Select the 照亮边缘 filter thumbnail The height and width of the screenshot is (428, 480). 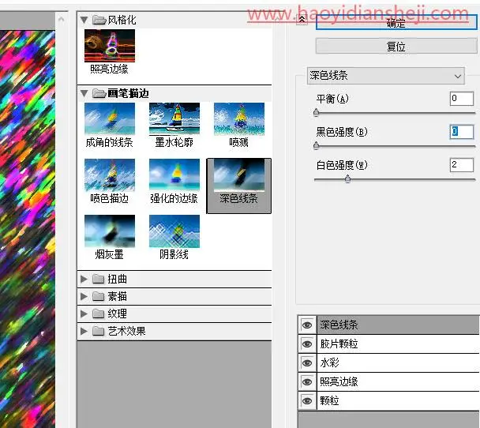click(110, 46)
